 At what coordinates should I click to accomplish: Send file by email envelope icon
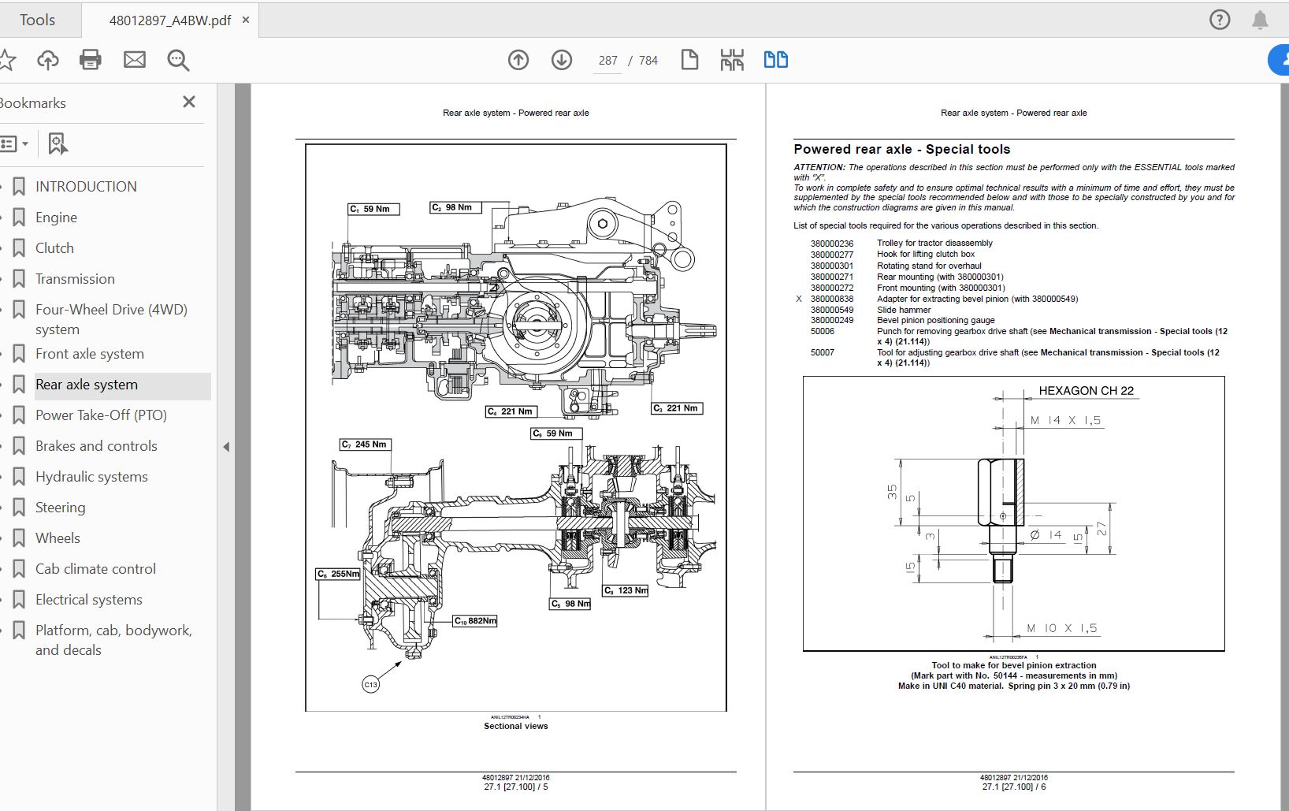[135, 60]
